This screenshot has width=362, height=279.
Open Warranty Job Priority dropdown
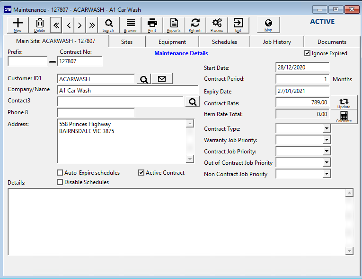point(326,140)
